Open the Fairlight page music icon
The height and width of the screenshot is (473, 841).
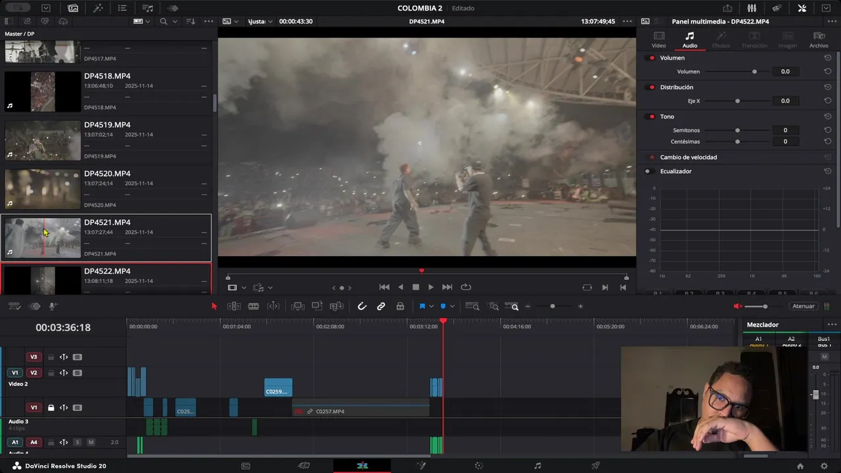537,466
